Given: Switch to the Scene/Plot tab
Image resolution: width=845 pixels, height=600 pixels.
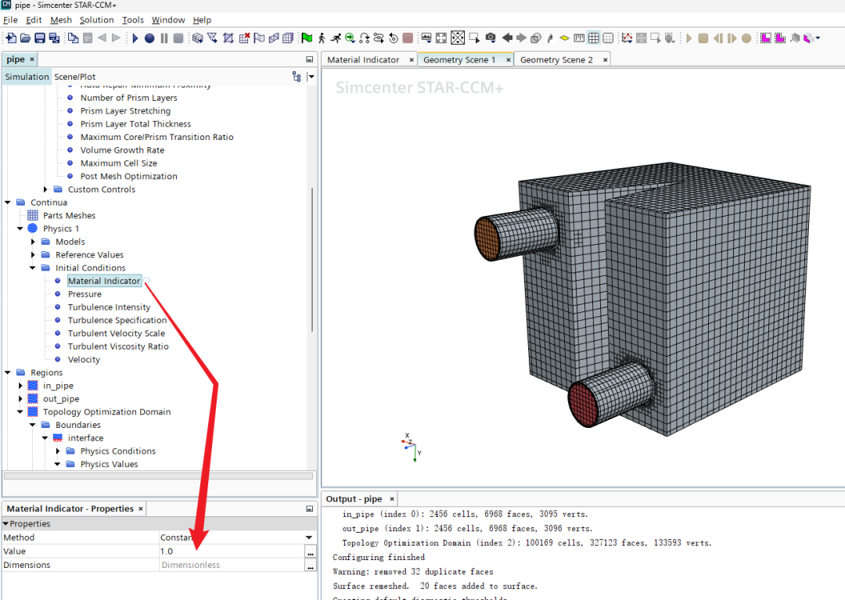Looking at the screenshot, I should 74,77.
